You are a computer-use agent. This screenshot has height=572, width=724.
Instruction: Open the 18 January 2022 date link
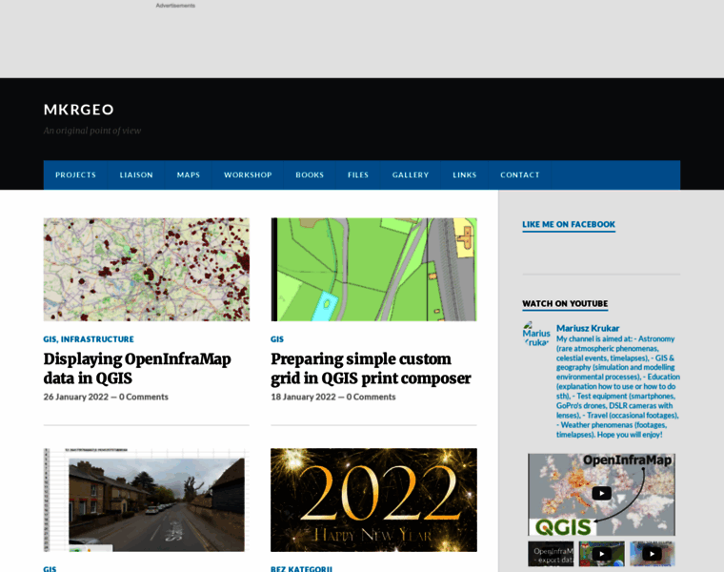[x=303, y=397]
